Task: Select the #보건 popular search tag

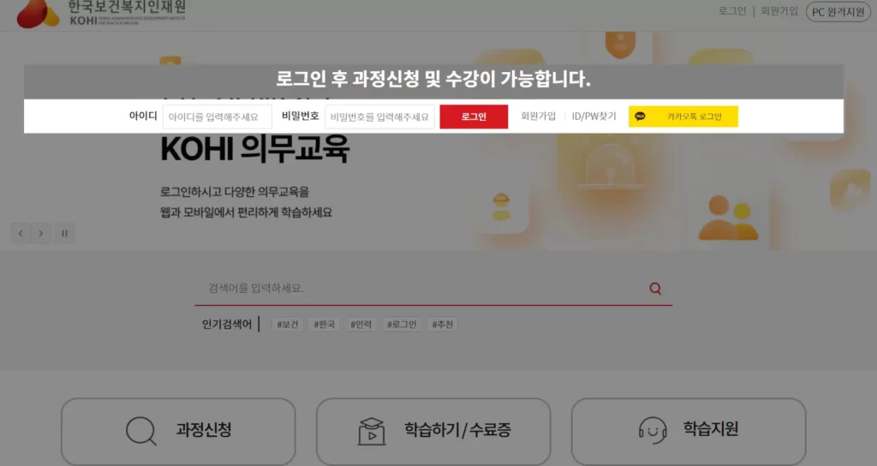Action: (x=288, y=325)
